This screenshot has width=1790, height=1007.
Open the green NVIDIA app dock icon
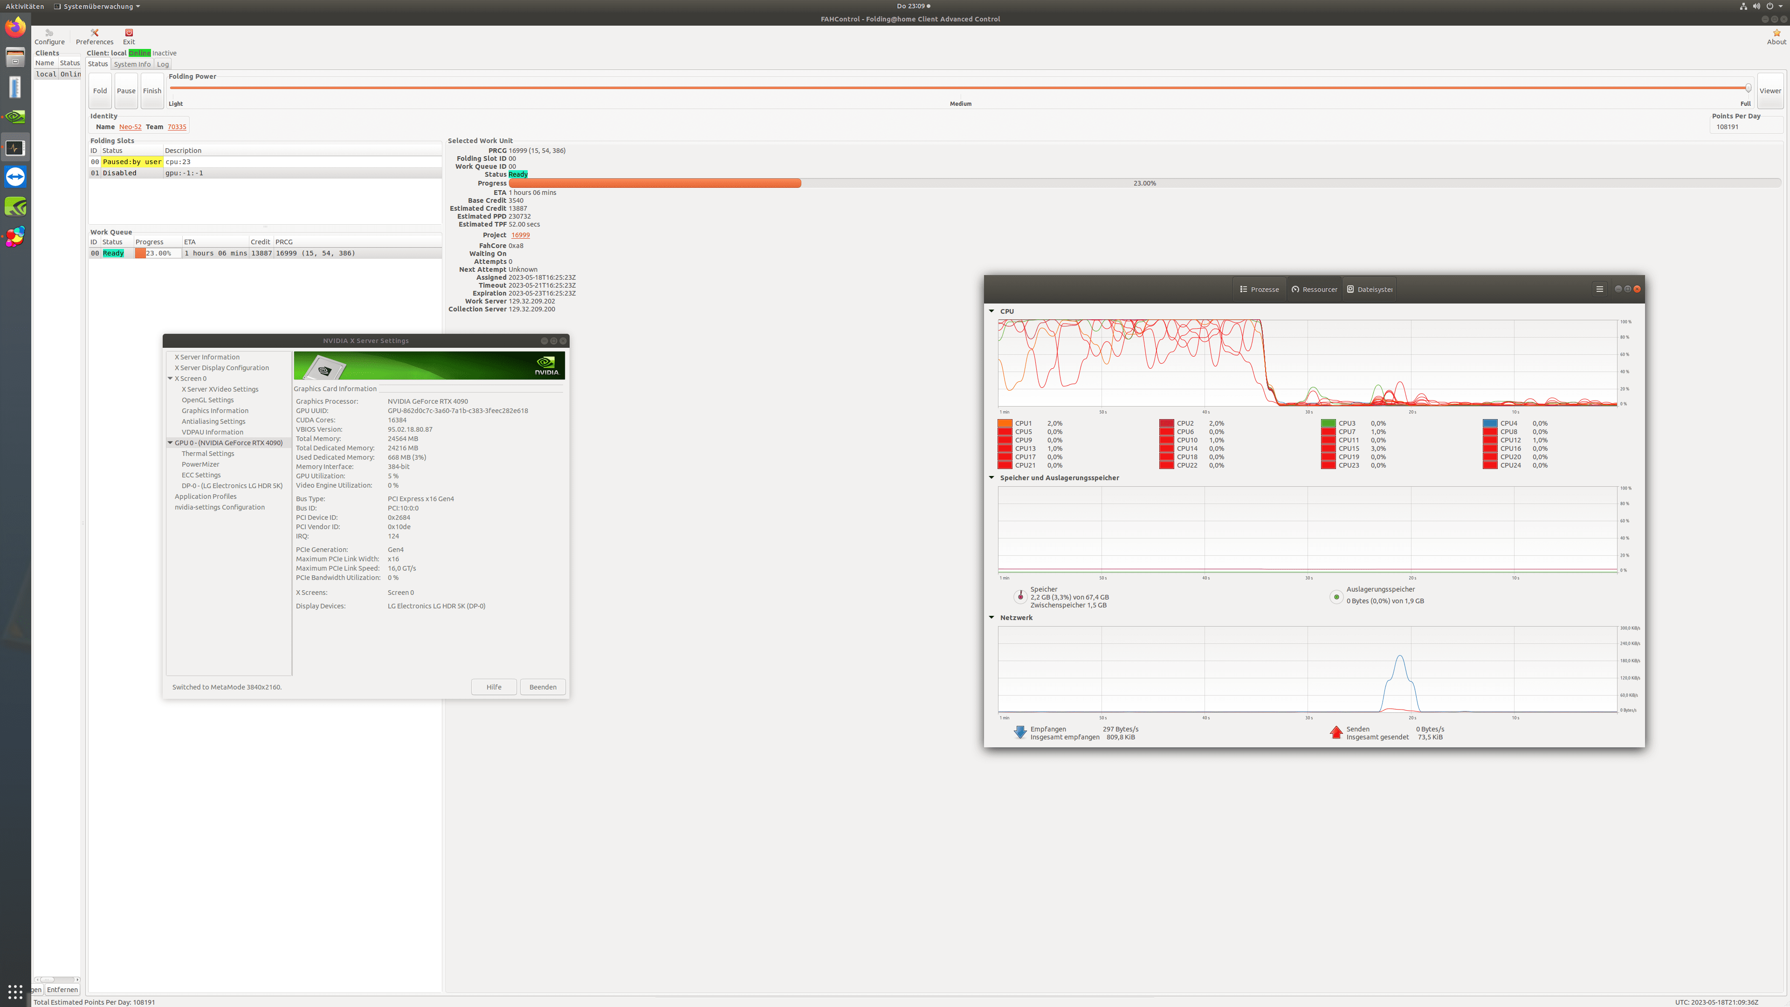15,207
